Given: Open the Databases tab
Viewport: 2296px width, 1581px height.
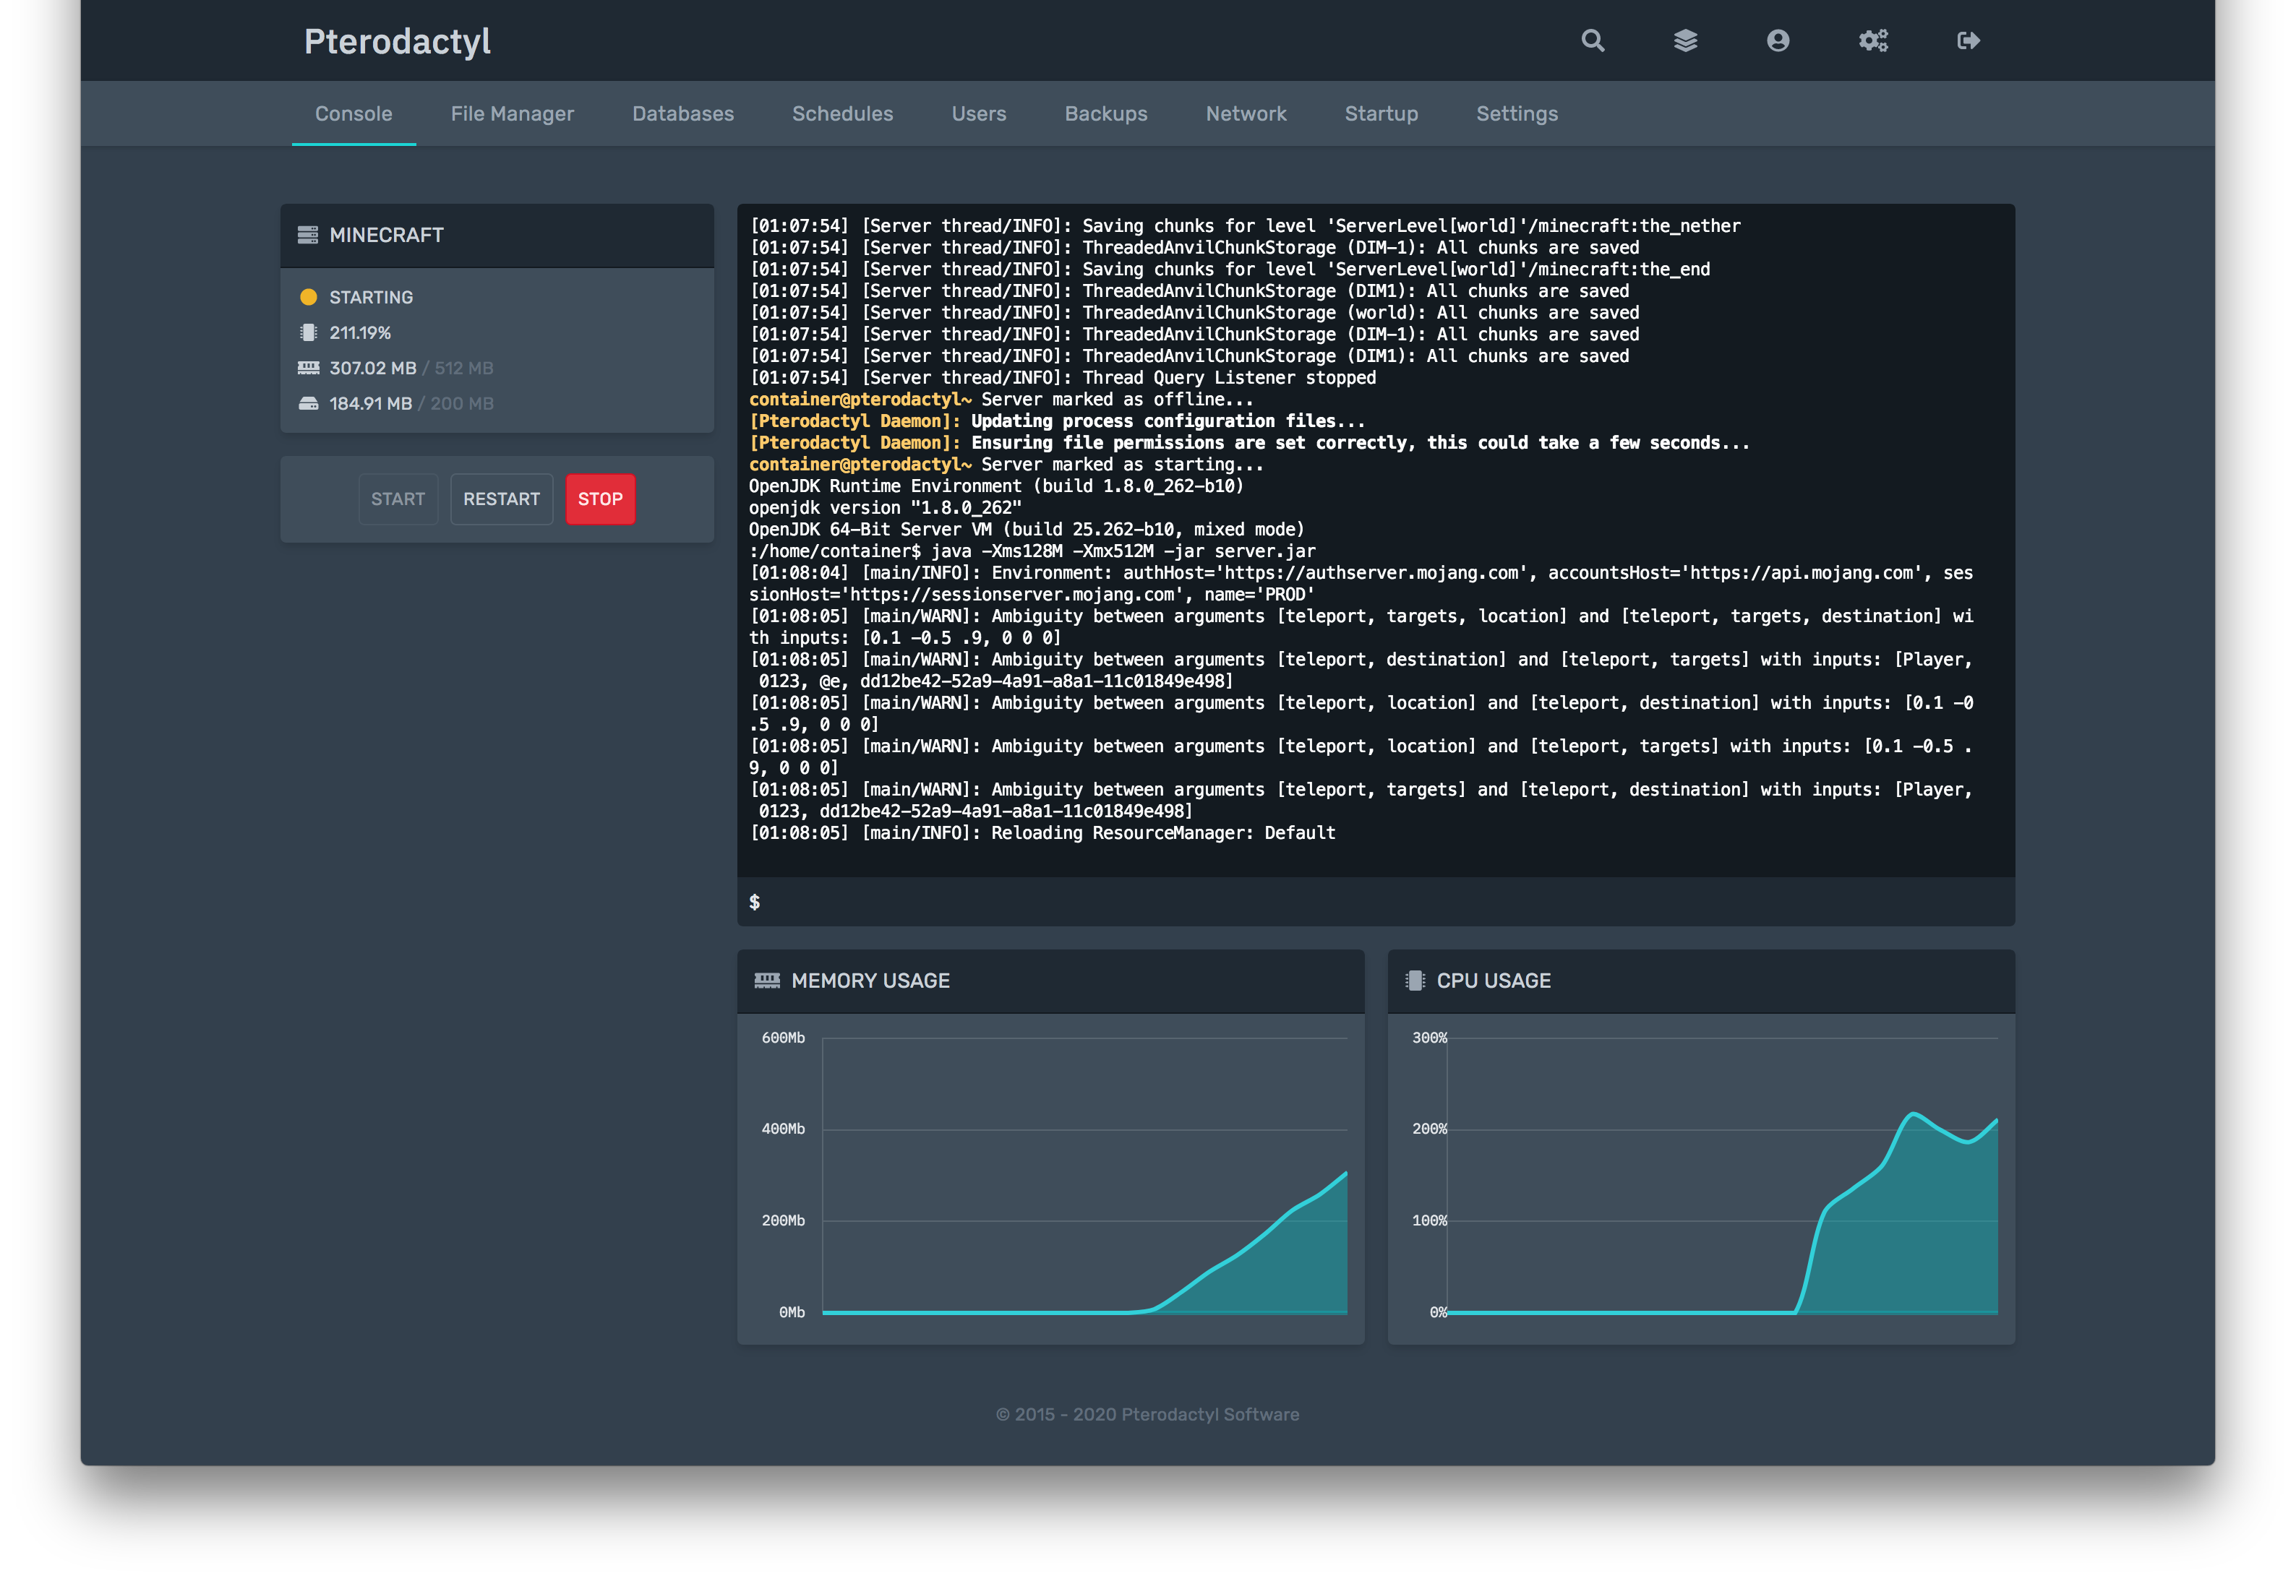Looking at the screenshot, I should click(682, 114).
